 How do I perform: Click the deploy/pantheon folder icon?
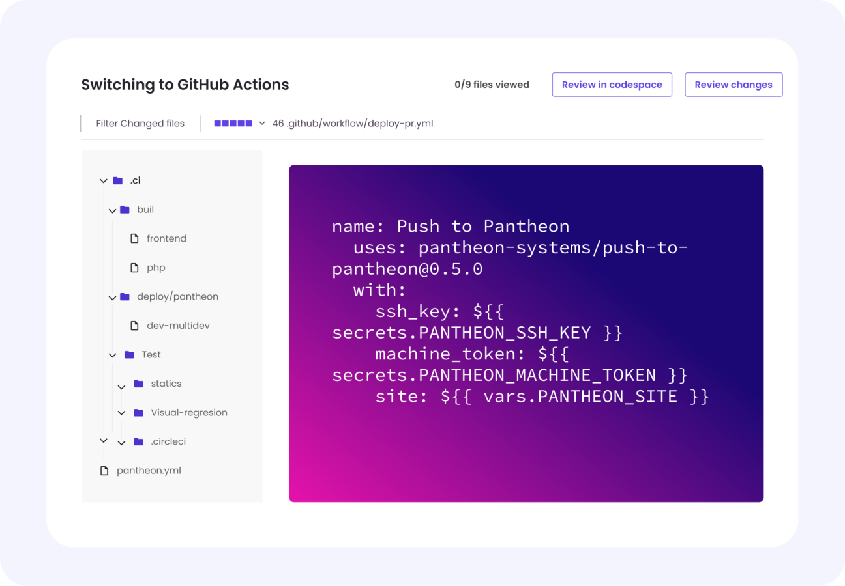(125, 296)
